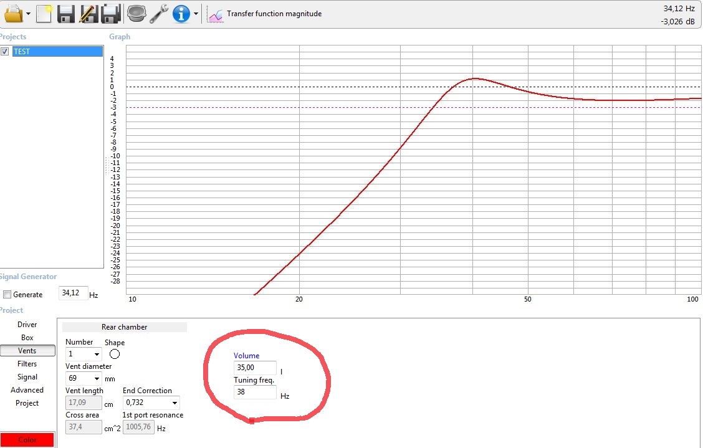This screenshot has width=703, height=448.
Task: Create a new project with the blank page icon
Action: pos(44,14)
